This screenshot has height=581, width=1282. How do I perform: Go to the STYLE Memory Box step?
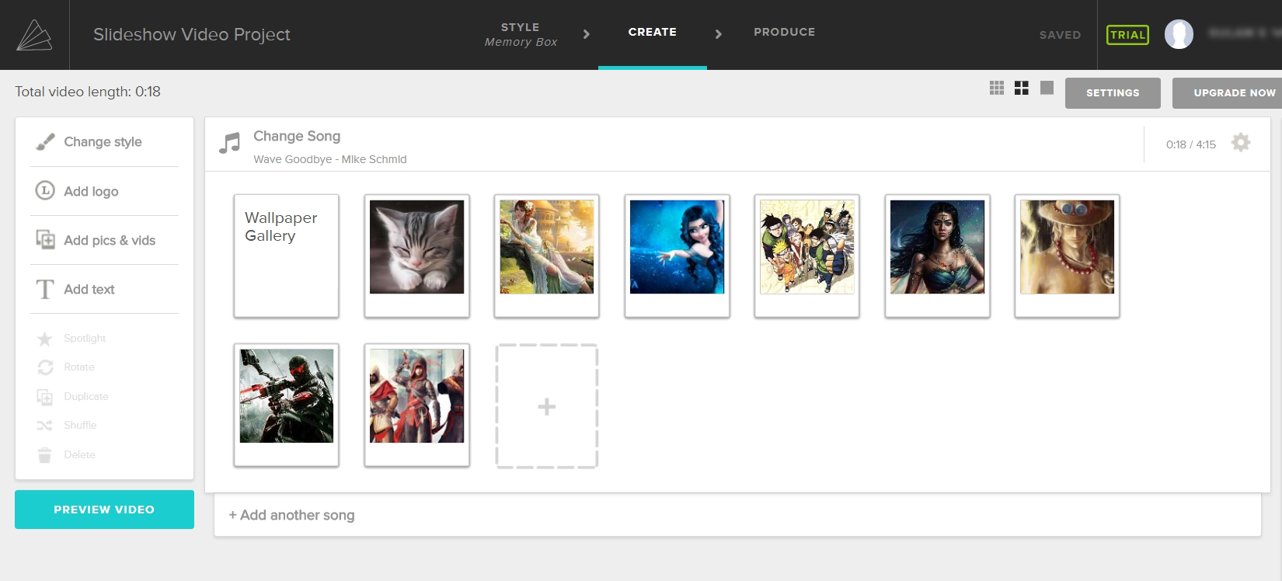tap(521, 34)
